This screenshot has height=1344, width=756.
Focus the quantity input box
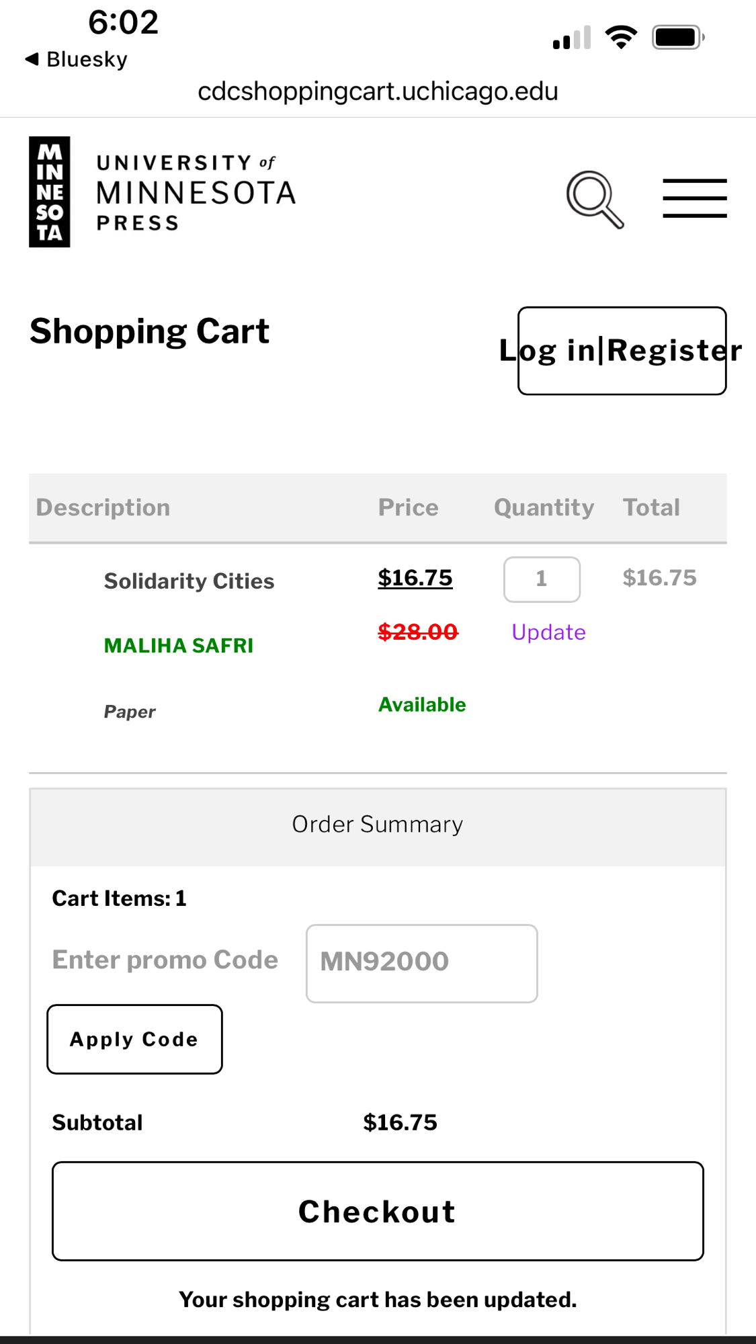[542, 579]
